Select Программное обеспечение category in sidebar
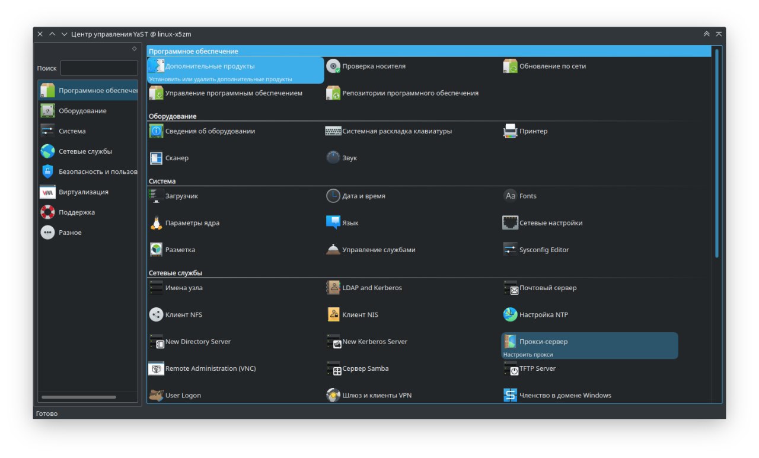 coord(88,91)
